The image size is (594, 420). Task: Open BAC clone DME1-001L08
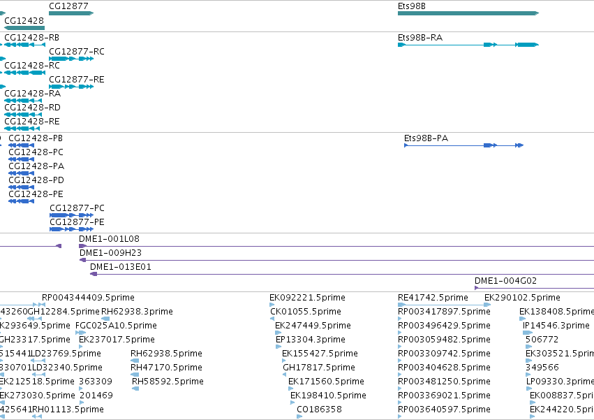click(109, 239)
